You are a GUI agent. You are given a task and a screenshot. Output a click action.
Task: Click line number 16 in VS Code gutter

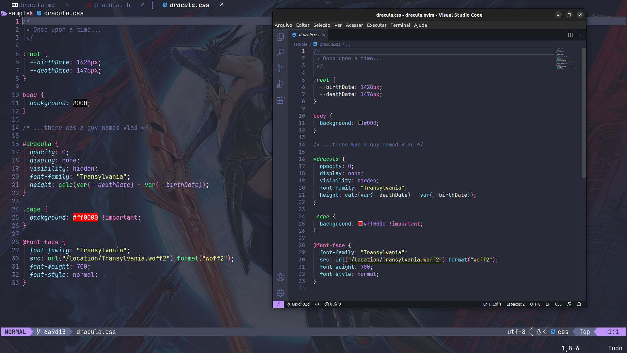point(301,159)
